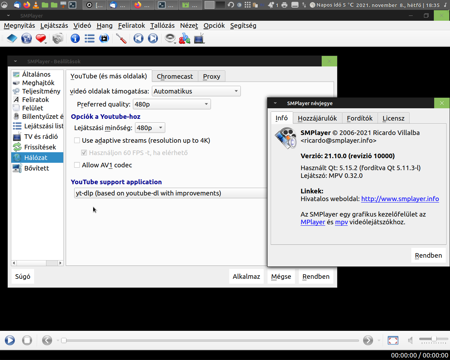The height and width of the screenshot is (360, 450).
Task: Open the mpv link
Action: [x=341, y=222]
